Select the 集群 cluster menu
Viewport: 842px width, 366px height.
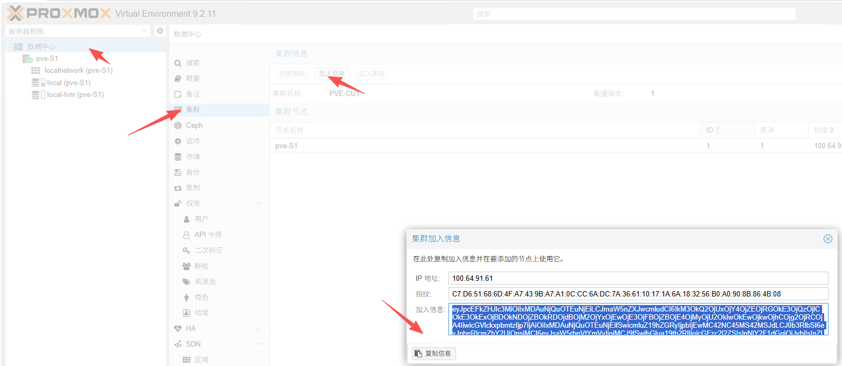tap(192, 110)
